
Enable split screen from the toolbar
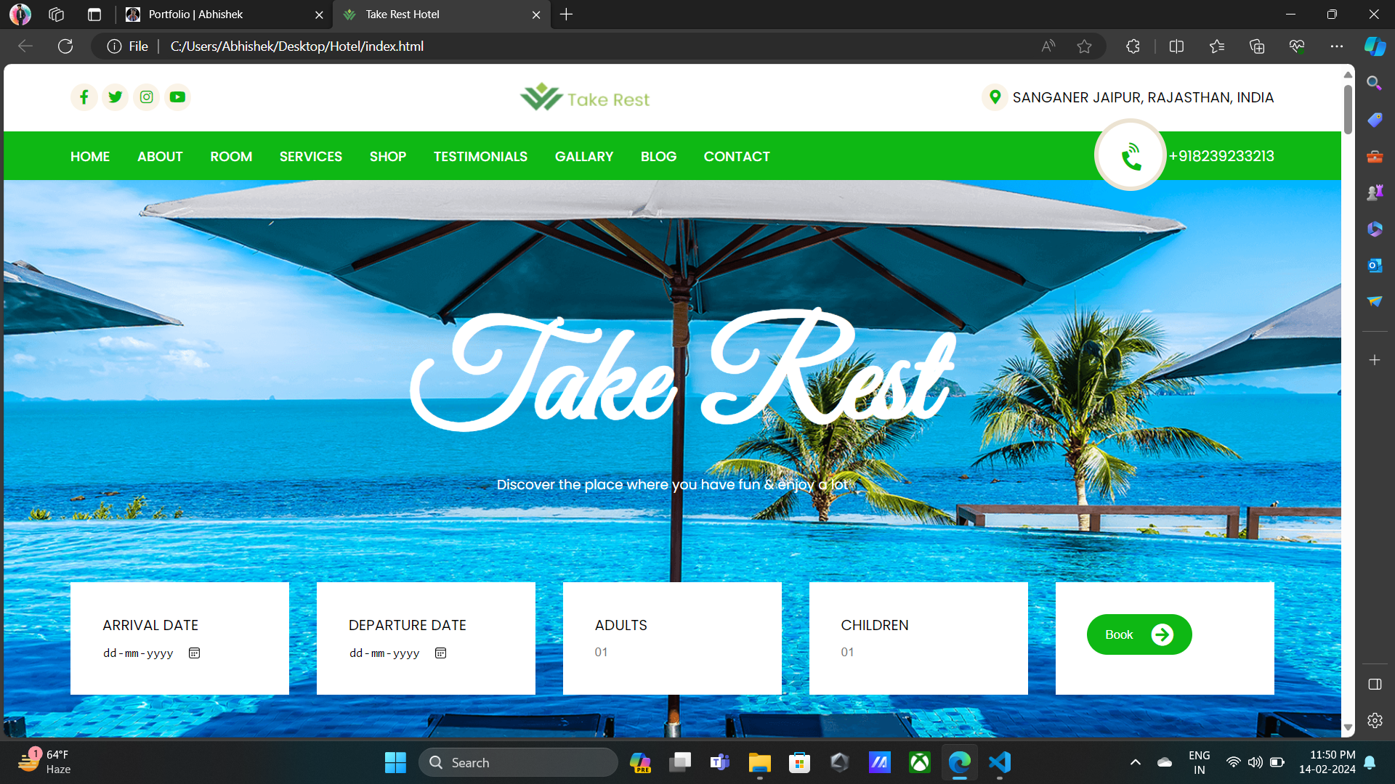[1176, 46]
